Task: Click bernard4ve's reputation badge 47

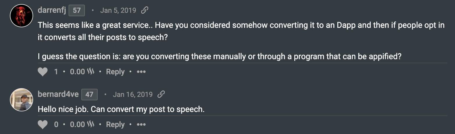Action: point(89,95)
